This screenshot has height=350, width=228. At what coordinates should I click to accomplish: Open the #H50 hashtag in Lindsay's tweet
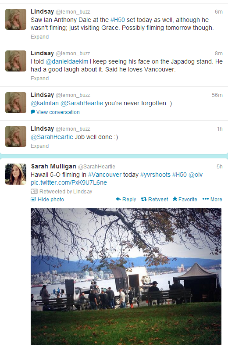tap(118, 20)
